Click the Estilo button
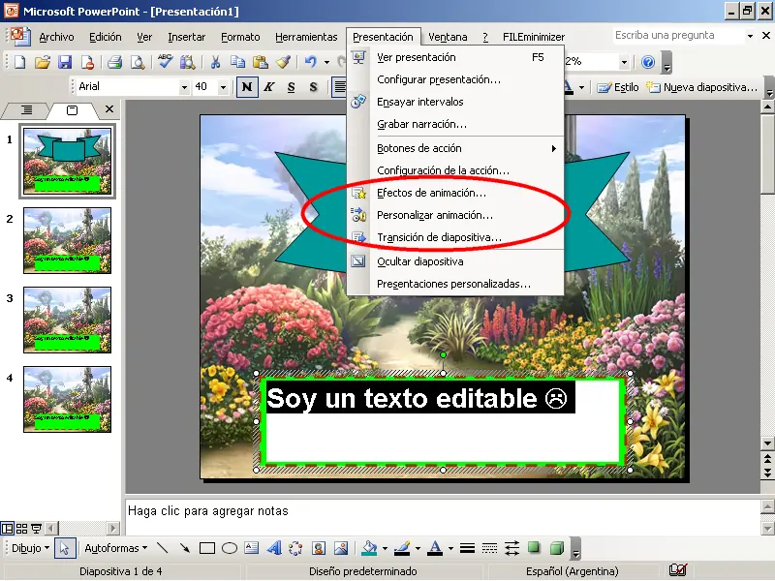The height and width of the screenshot is (581, 775). coord(618,87)
